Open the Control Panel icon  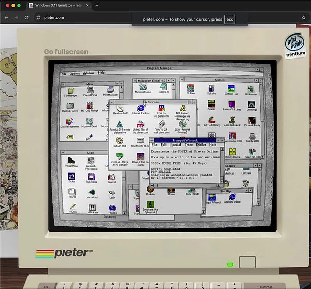click(x=90, y=92)
